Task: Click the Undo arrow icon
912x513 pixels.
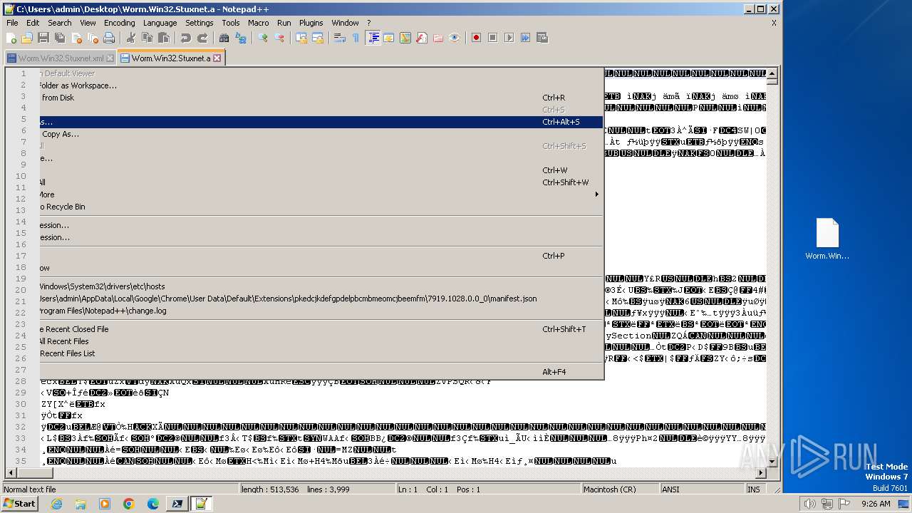Action: pos(186,38)
